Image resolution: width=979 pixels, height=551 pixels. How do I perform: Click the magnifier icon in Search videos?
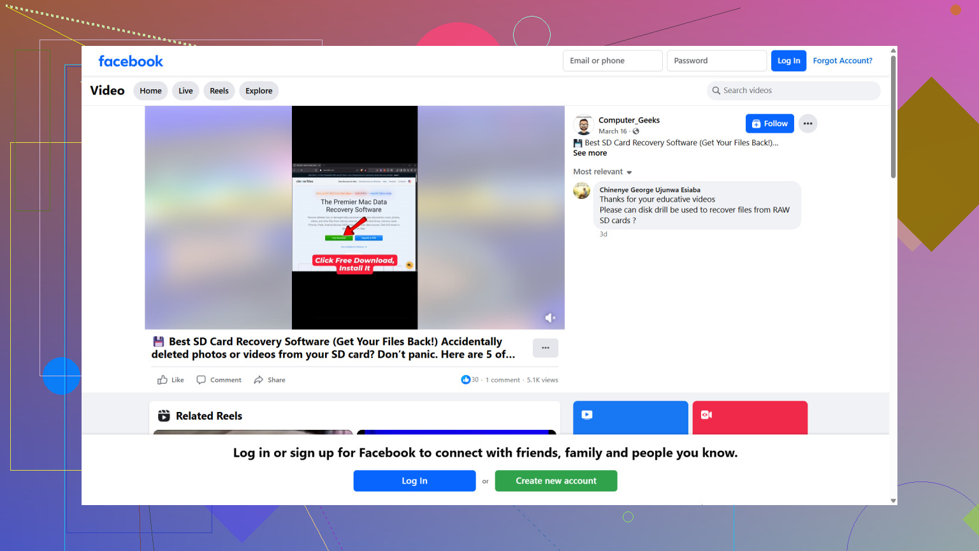[716, 91]
